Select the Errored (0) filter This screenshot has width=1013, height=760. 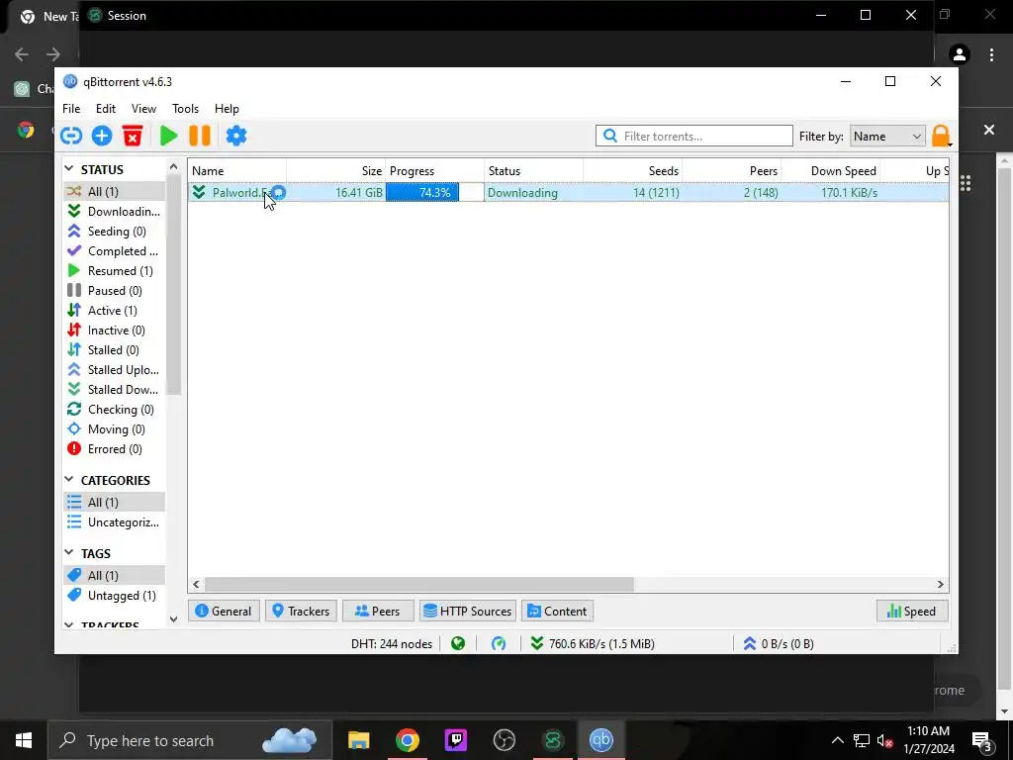click(114, 449)
